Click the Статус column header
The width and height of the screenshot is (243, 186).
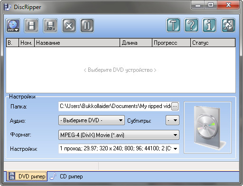click(x=213, y=43)
